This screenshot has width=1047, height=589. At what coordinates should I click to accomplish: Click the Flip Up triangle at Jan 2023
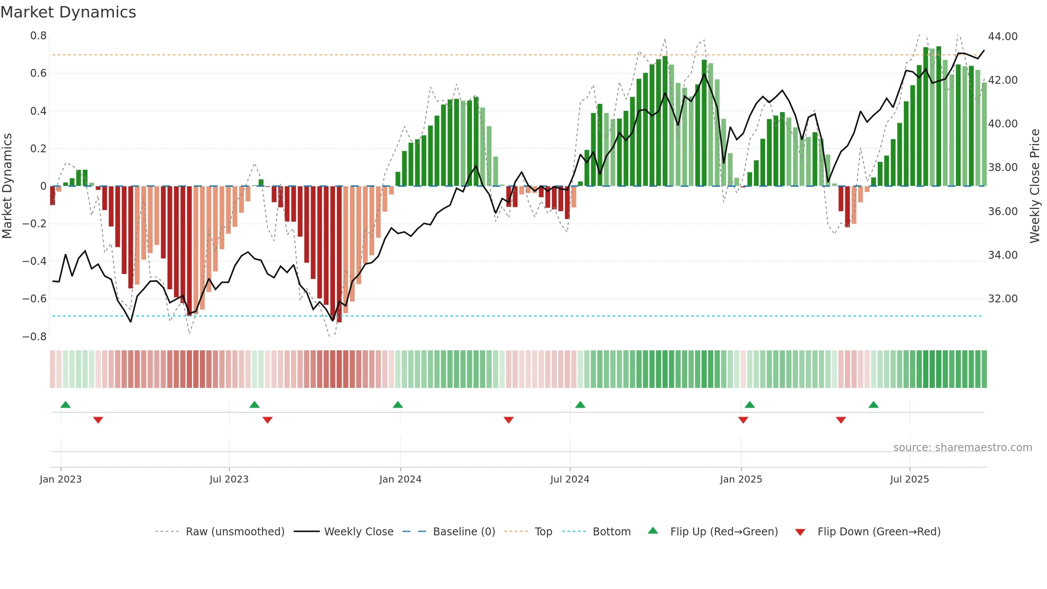65,404
